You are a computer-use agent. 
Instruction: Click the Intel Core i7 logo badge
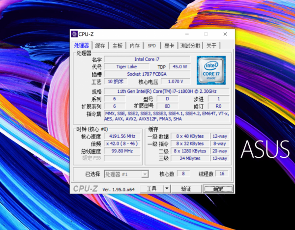(210, 70)
